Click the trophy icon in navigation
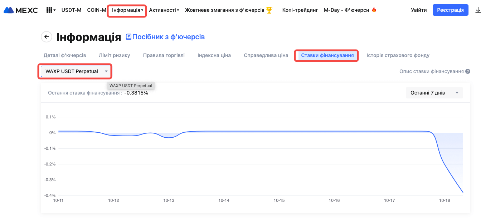This screenshot has height=219, width=481. tap(269, 10)
